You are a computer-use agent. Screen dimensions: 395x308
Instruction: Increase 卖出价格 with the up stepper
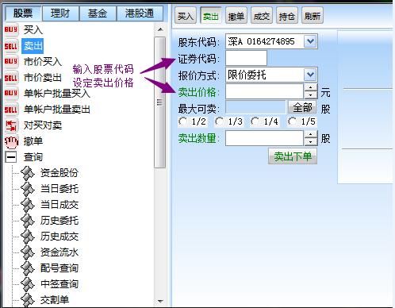pyautogui.click(x=310, y=87)
